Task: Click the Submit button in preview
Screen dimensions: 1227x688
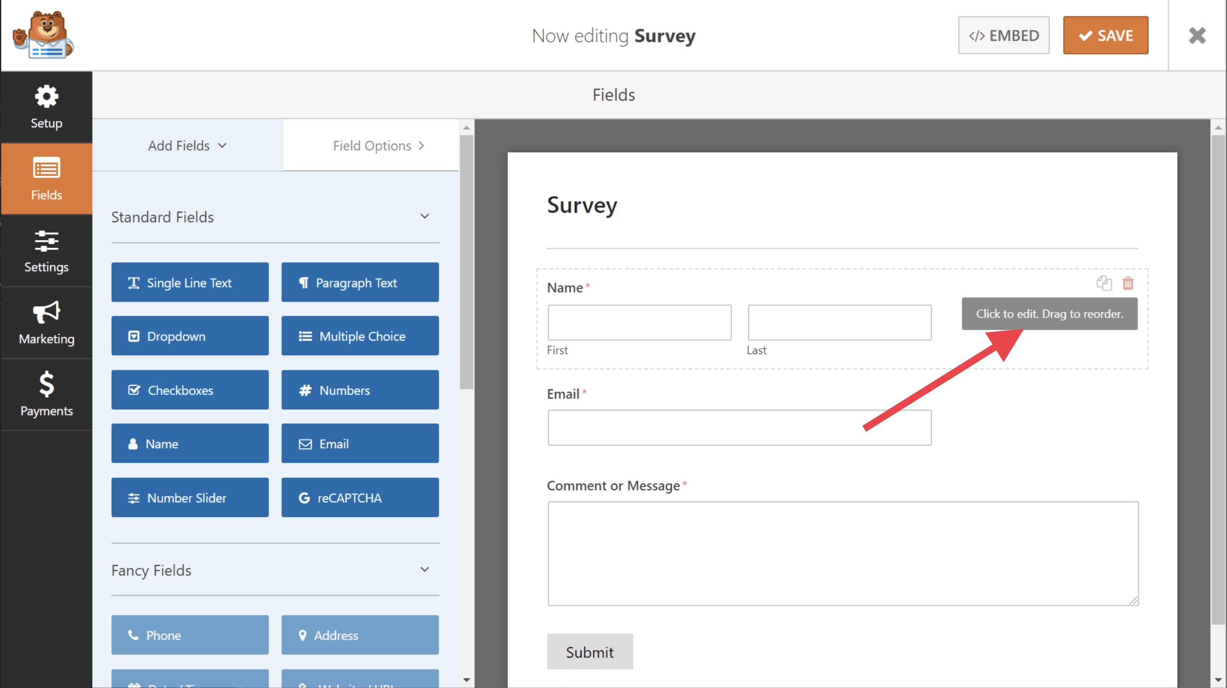Action: pyautogui.click(x=590, y=652)
